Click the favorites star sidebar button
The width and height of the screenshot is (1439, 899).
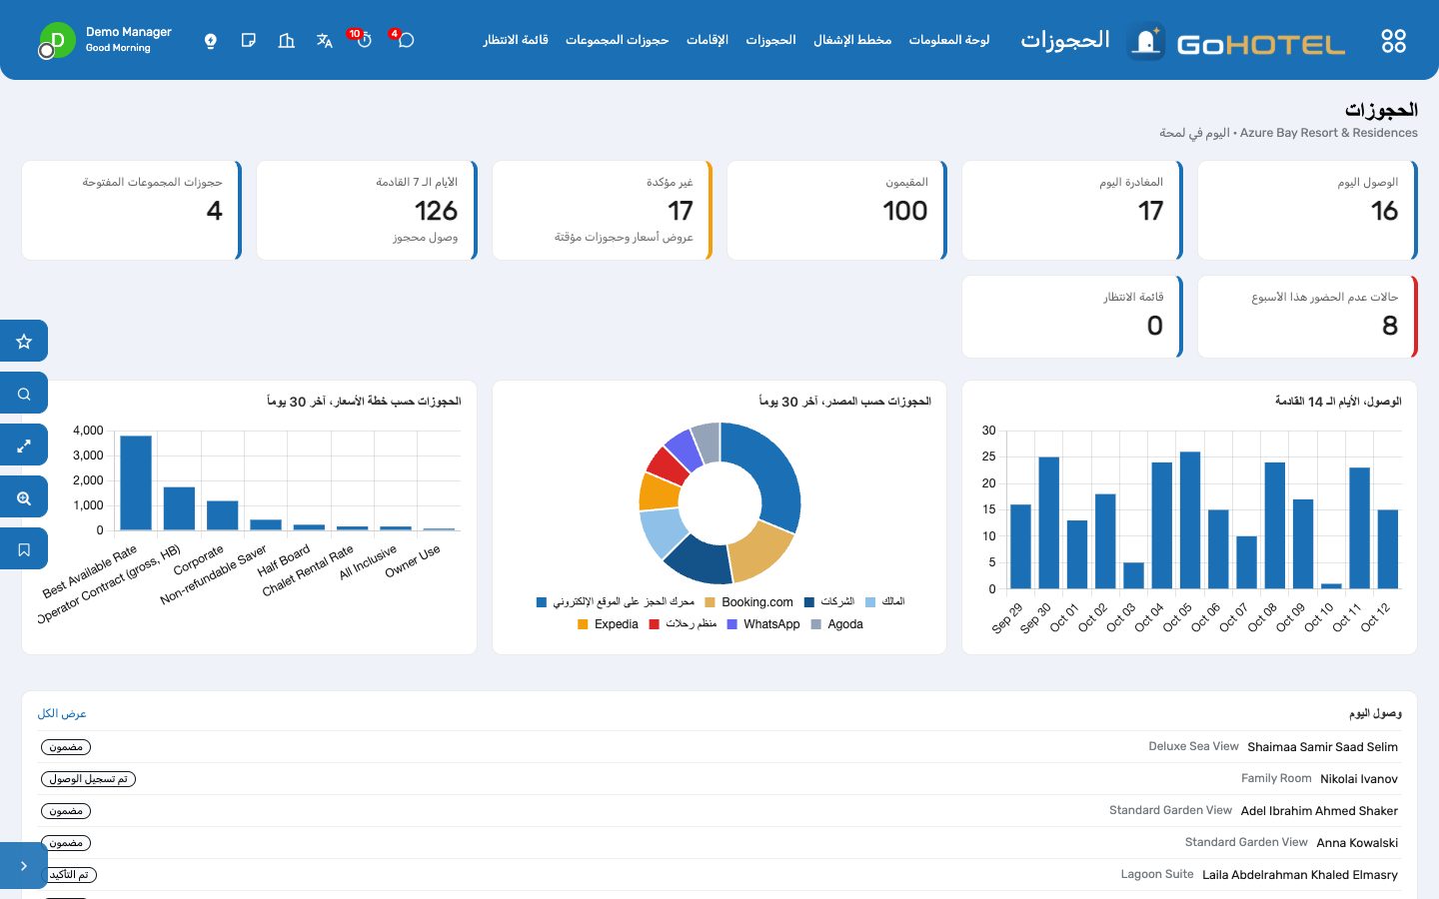tap(24, 341)
